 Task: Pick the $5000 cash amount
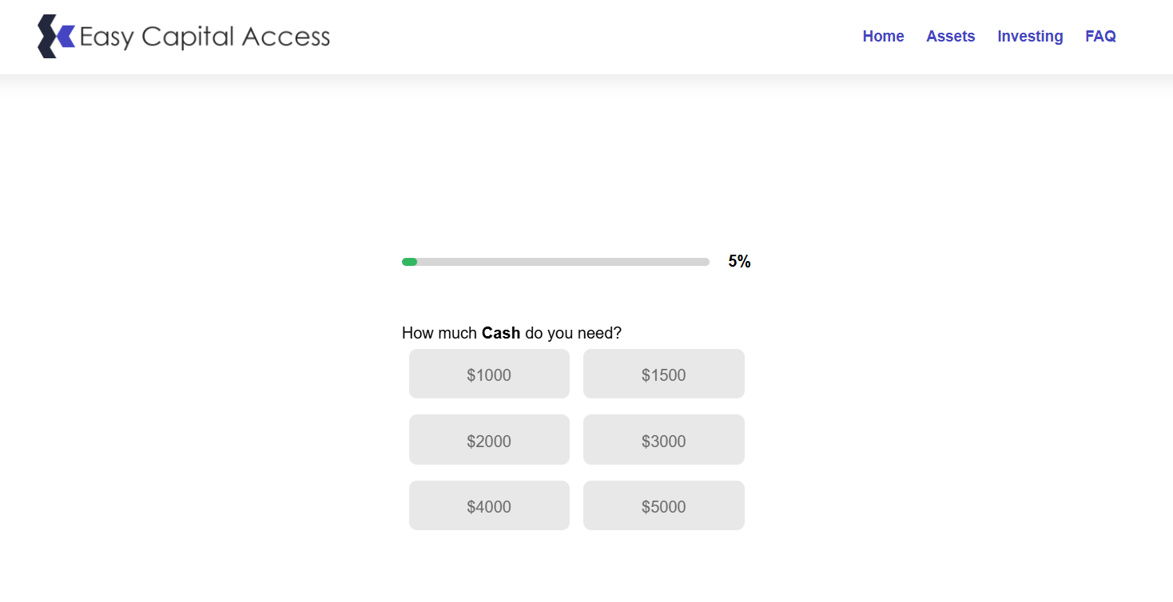pyautogui.click(x=663, y=506)
